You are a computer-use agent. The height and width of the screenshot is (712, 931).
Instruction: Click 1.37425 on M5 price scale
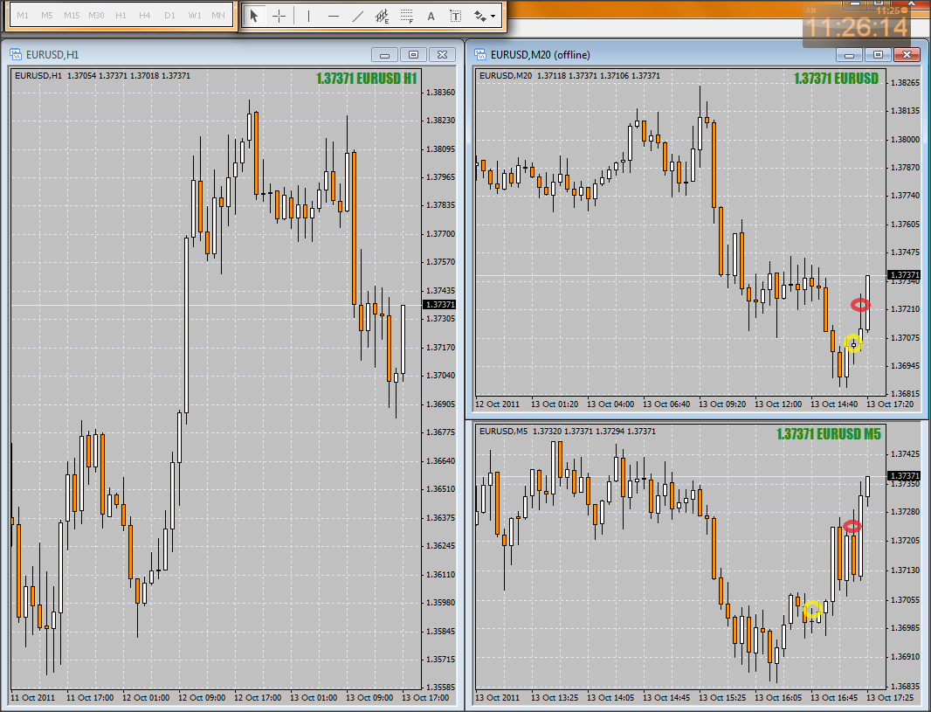pos(905,453)
